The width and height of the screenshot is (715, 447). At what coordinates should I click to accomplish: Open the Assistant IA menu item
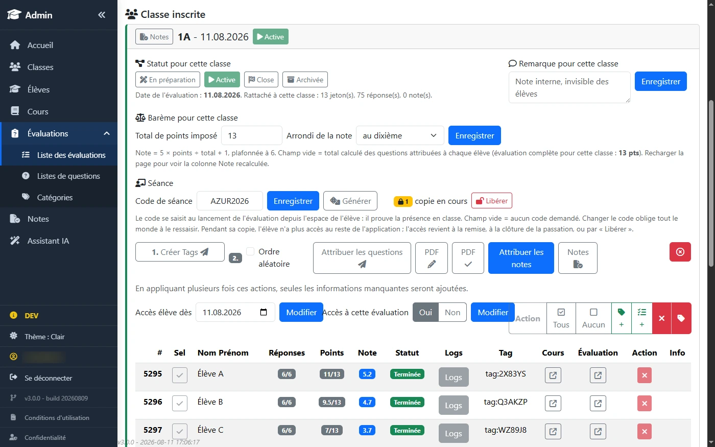(x=59, y=241)
